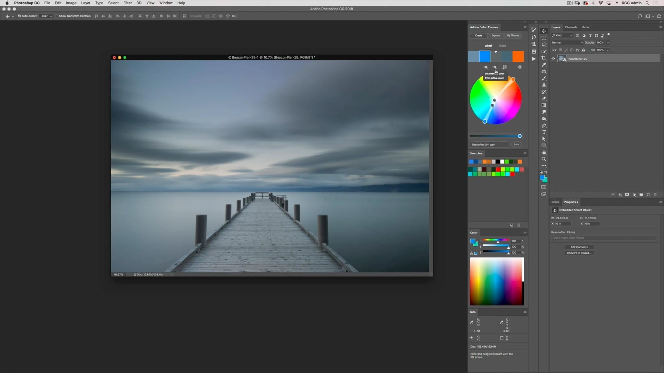
Task: Select the Healing Brush tool
Action: pyautogui.click(x=544, y=72)
